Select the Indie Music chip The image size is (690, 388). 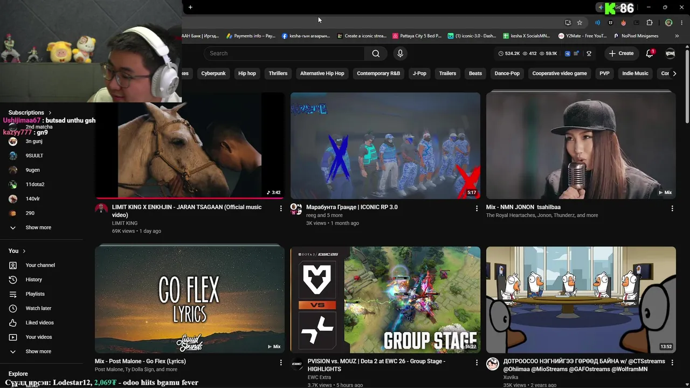coord(635,73)
